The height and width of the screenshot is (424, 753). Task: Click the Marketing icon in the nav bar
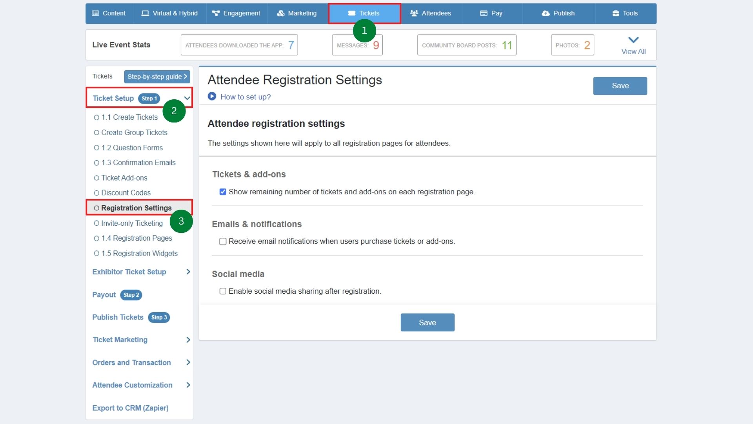281,13
